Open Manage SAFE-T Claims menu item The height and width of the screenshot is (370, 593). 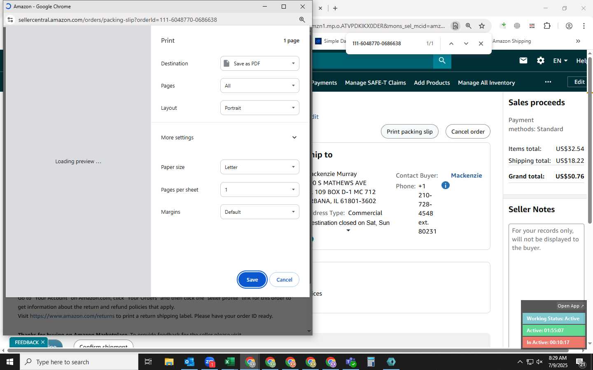pyautogui.click(x=376, y=83)
